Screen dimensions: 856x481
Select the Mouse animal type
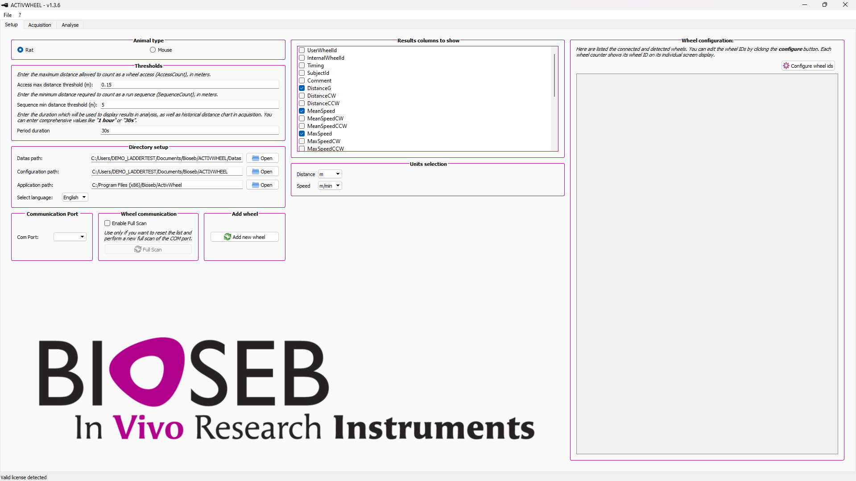click(x=153, y=50)
